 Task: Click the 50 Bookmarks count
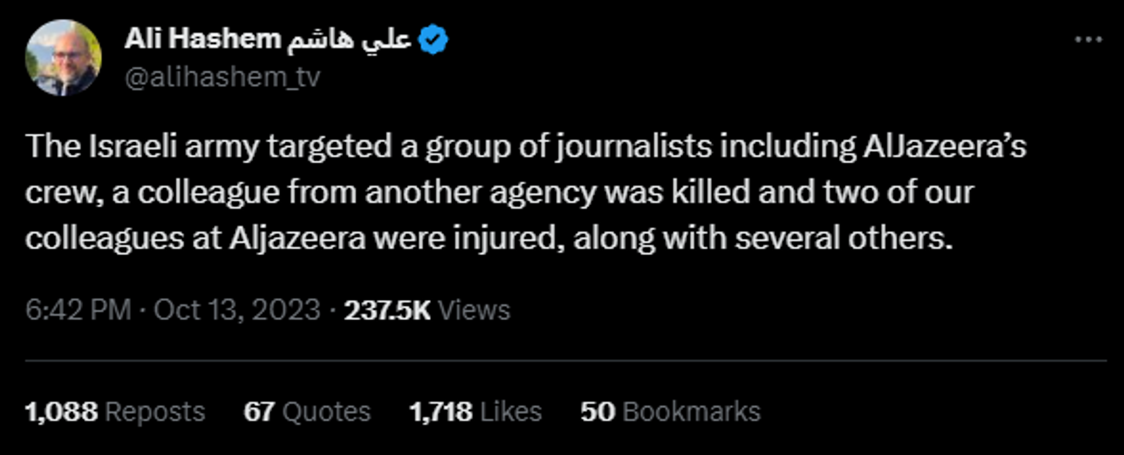point(670,412)
